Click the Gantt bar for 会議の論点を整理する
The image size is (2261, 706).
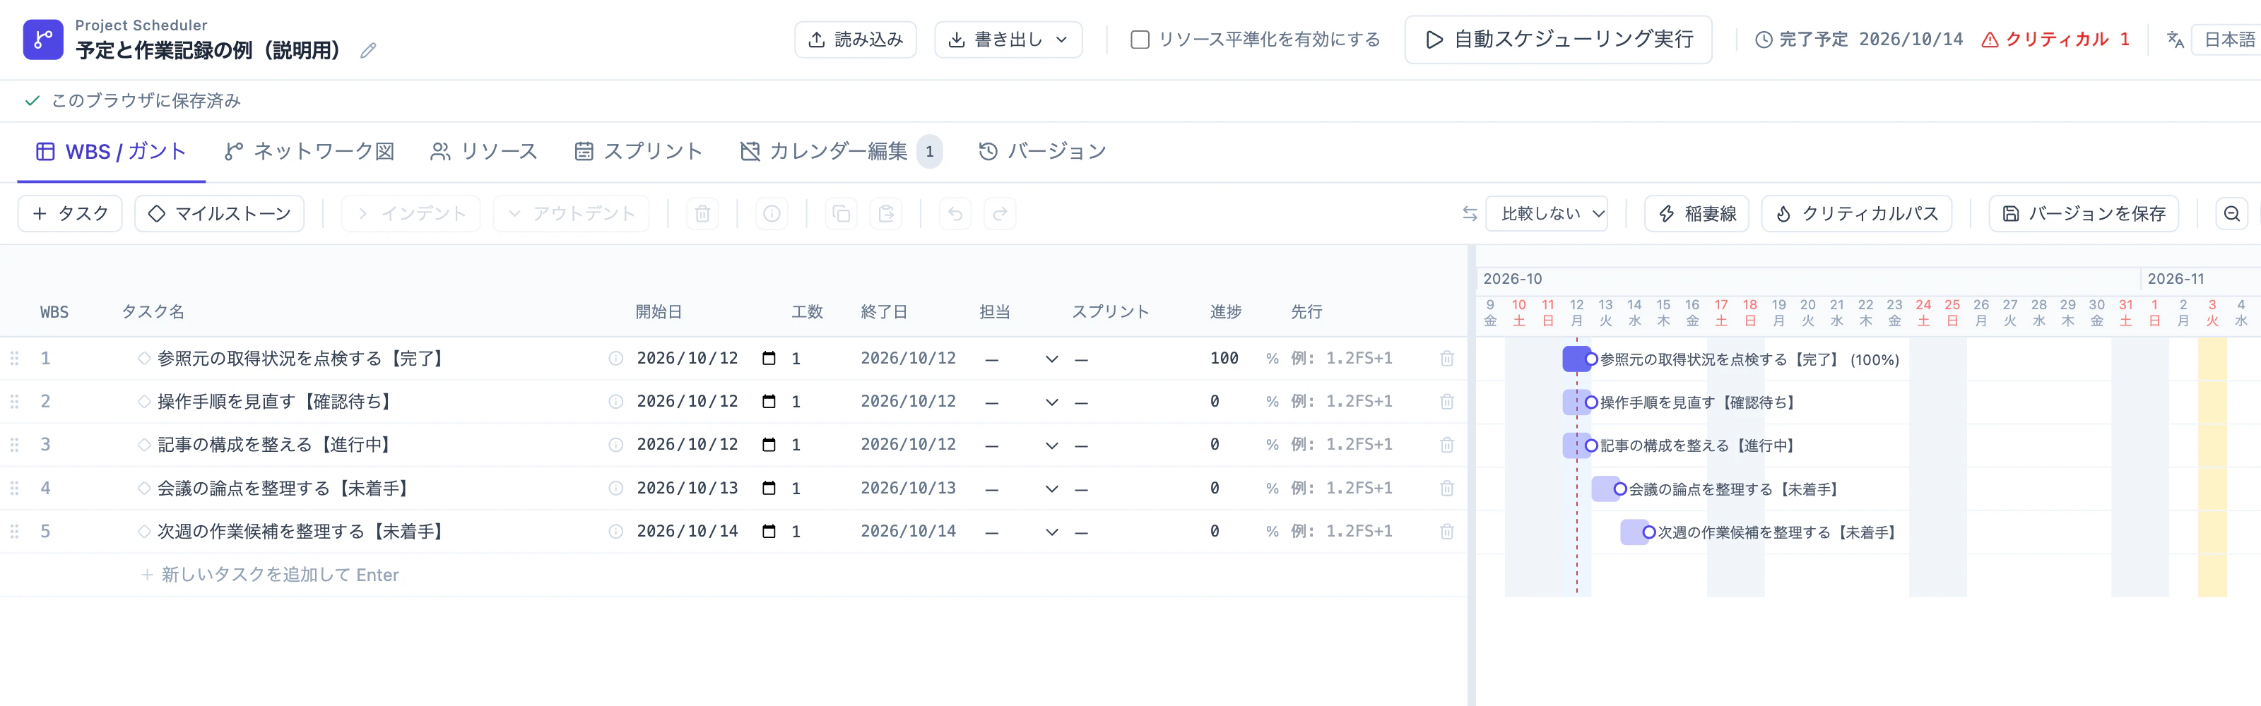click(1606, 489)
